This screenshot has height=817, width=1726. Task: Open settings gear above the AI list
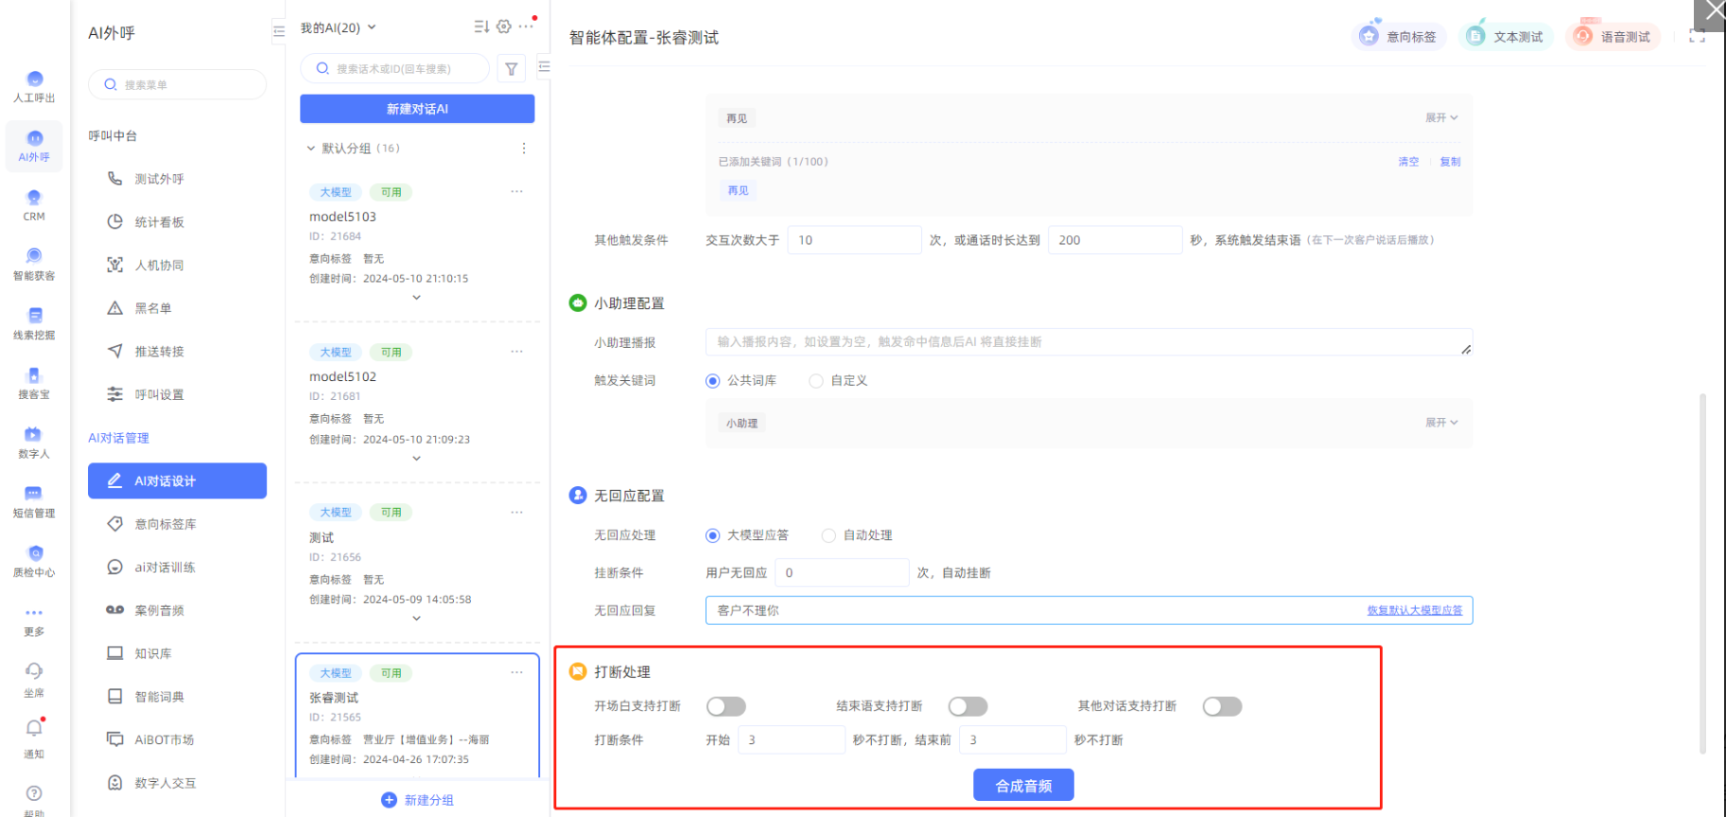[504, 26]
